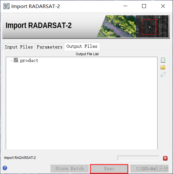Click the Store Batch button
Image resolution: width=173 pixels, height=174 pixels.
[70, 169]
